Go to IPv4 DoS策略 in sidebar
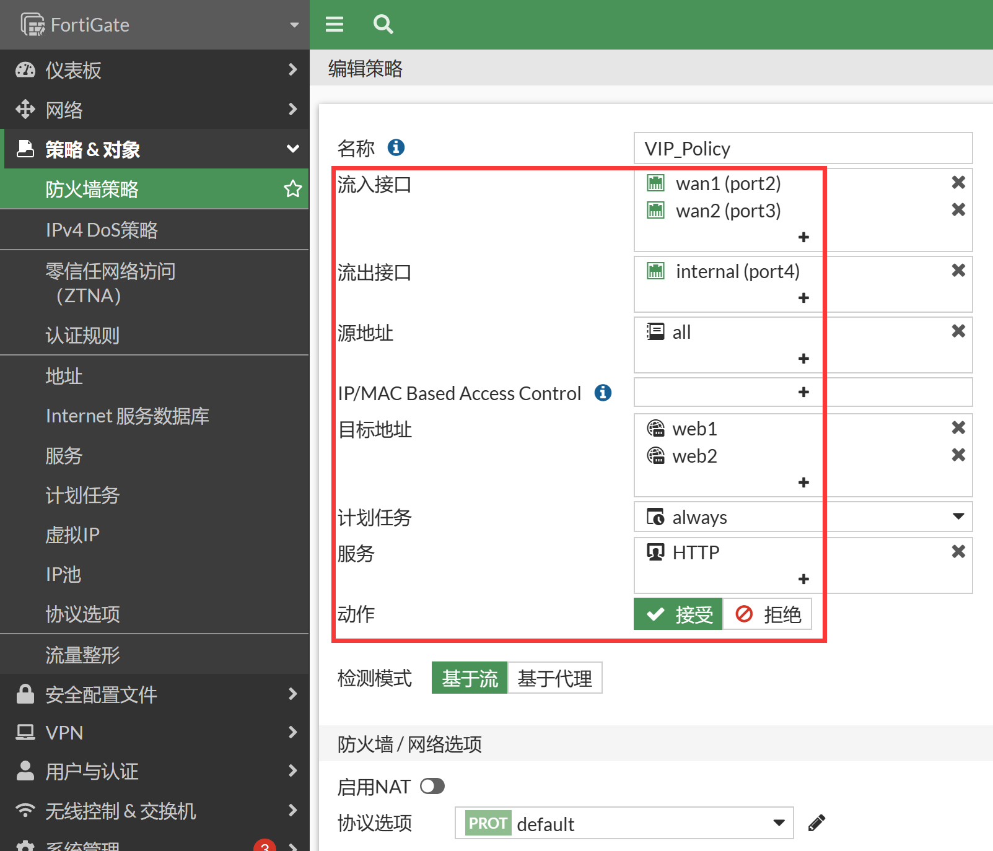This screenshot has width=993, height=851. 102,230
